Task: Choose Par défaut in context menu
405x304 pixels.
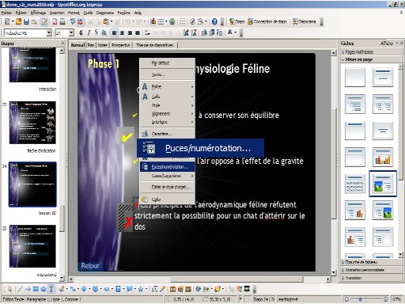Action: (167, 63)
